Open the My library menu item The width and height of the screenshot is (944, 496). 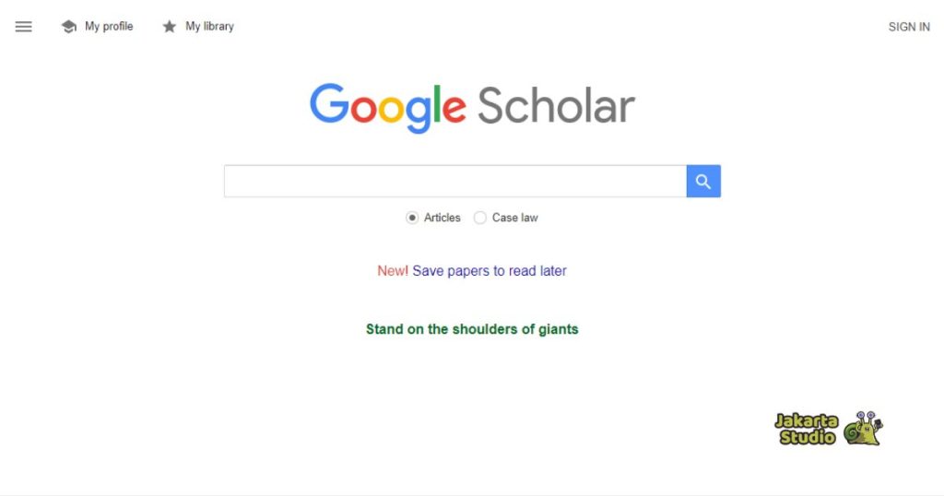click(x=209, y=27)
